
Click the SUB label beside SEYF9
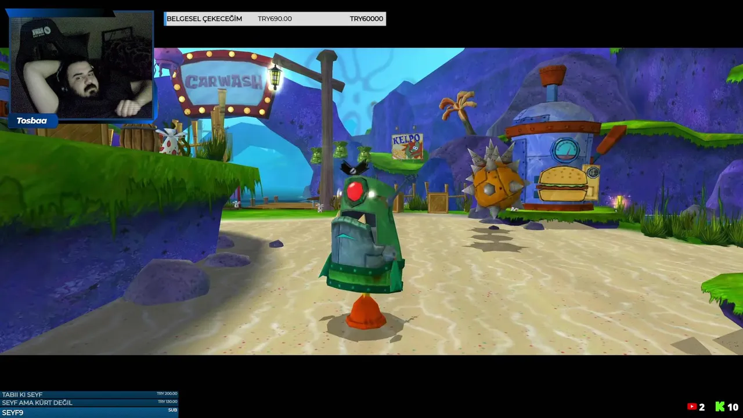coord(172,410)
